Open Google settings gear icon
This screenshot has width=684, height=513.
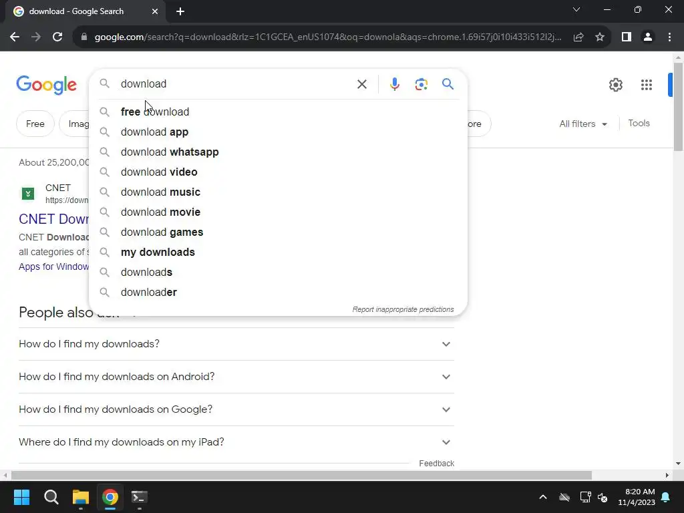point(615,85)
